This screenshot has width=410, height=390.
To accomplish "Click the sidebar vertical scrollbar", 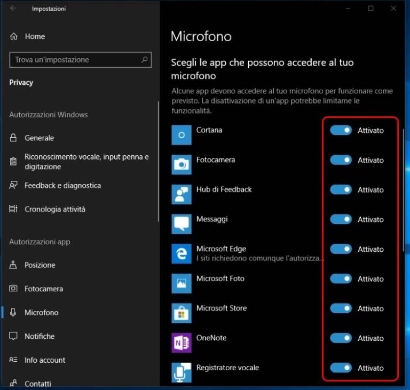I will [x=159, y=162].
